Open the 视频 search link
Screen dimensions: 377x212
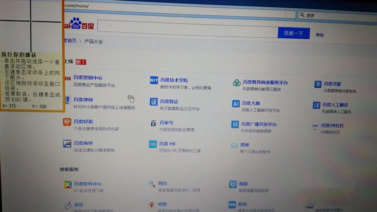pyautogui.click(x=243, y=184)
